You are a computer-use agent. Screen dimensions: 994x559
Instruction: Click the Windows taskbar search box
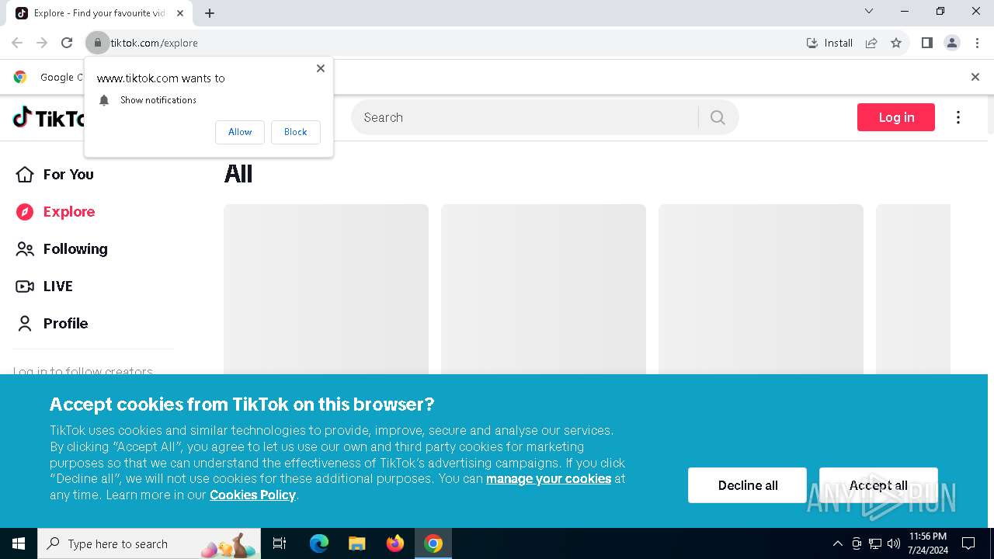click(x=151, y=543)
